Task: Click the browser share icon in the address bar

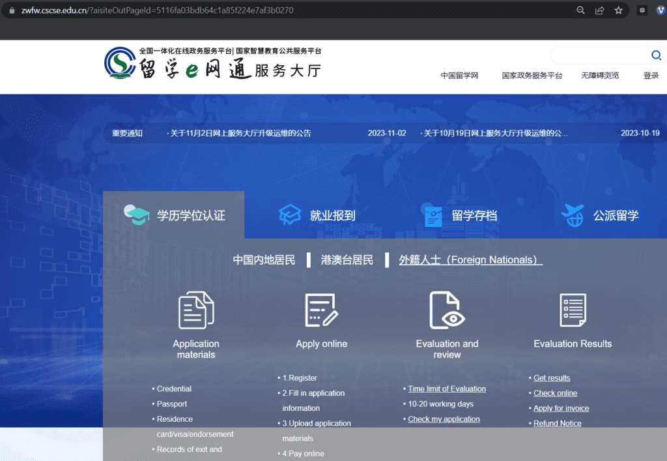Action: pyautogui.click(x=599, y=10)
